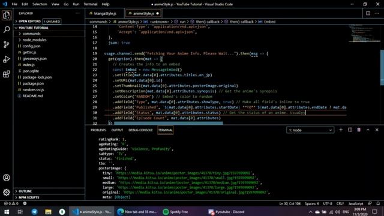This screenshot has height=216, width=384.
Task: Open the Run menu
Action: coord(76,4)
